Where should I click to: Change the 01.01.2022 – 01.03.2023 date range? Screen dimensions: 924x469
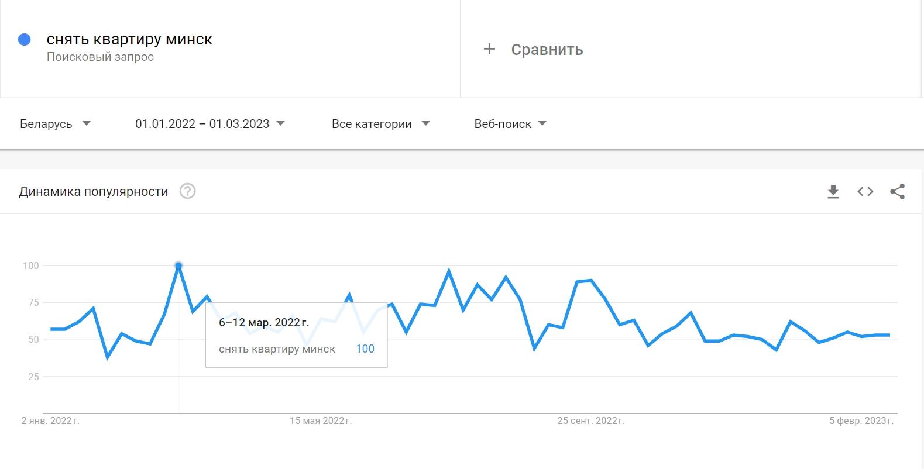click(x=209, y=124)
